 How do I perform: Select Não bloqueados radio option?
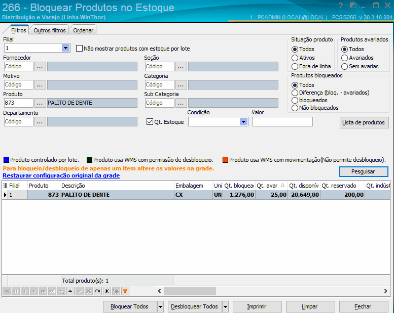295,108
